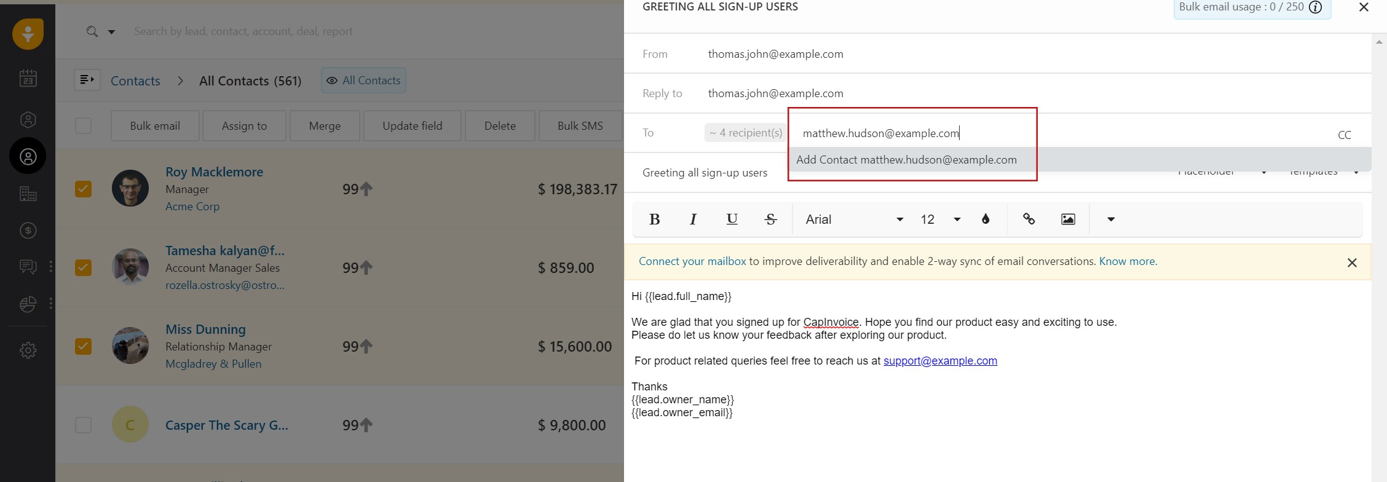Click the Delete button
Viewport: 1387px width, 482px height.
[500, 125]
